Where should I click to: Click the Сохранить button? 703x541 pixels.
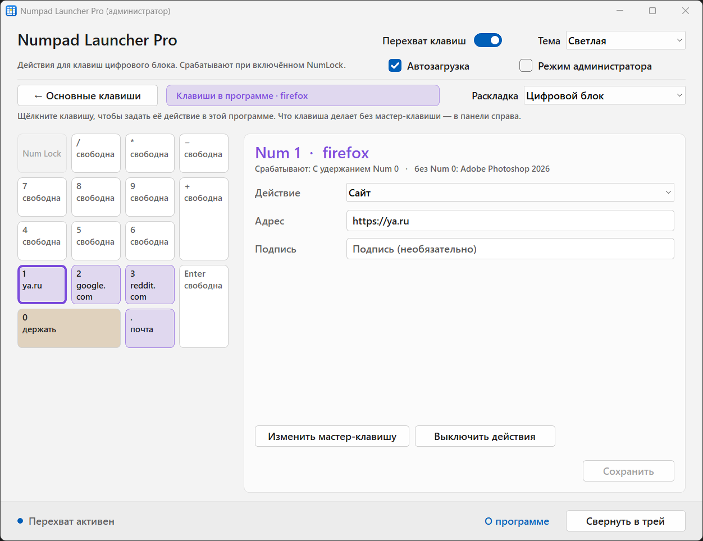pos(628,471)
